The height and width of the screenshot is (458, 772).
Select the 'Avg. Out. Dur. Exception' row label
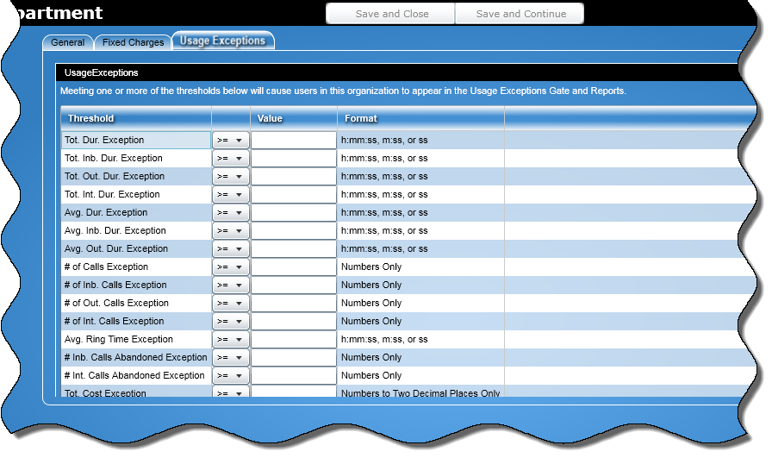click(x=115, y=249)
